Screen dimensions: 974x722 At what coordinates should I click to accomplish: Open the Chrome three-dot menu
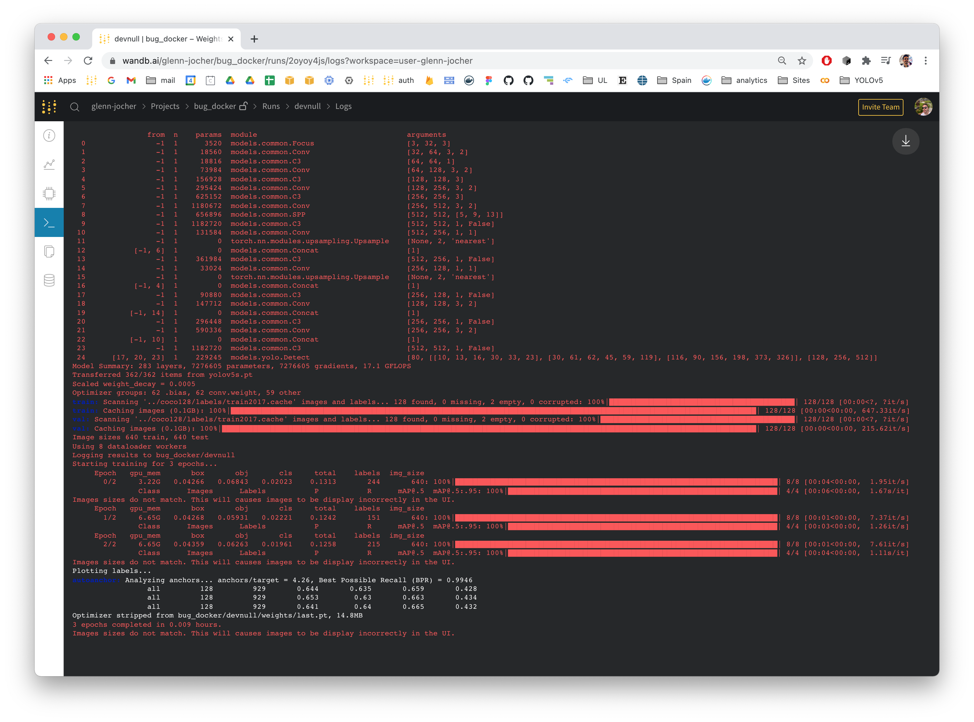(925, 61)
